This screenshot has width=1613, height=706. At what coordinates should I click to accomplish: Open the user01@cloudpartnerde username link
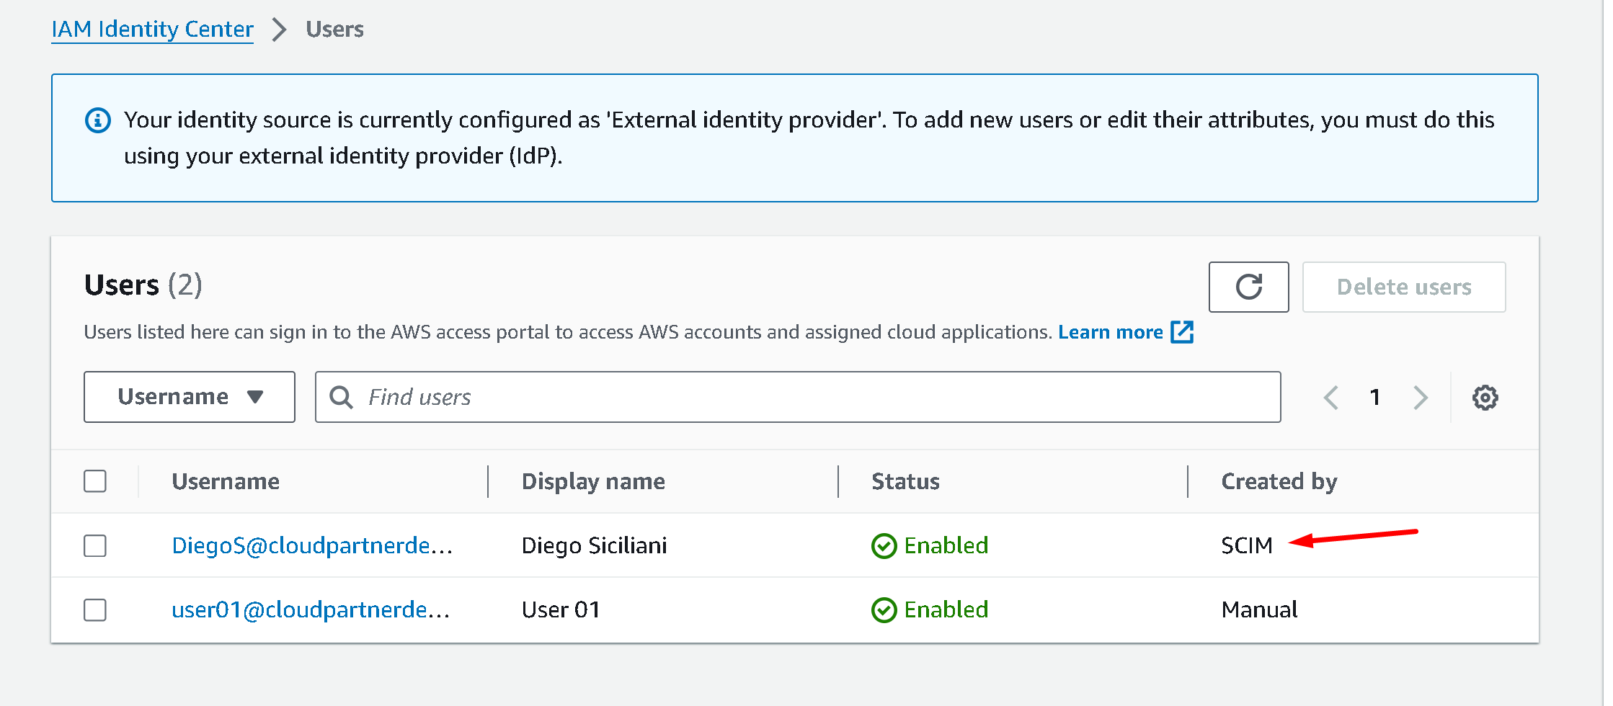310,610
